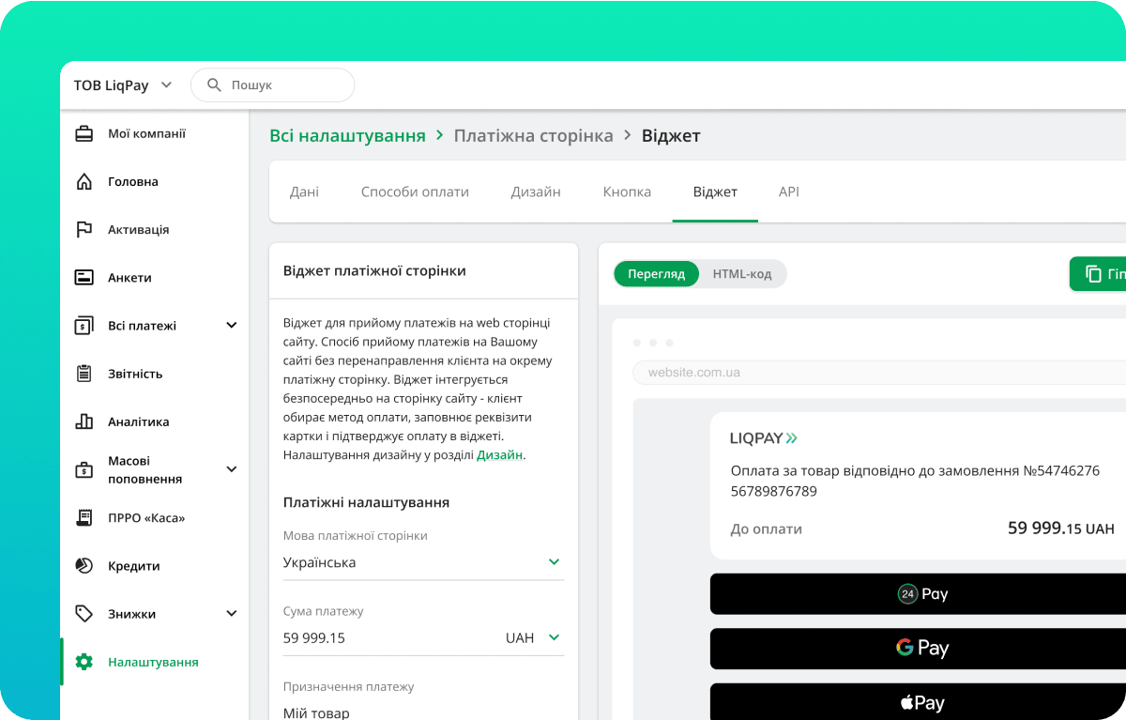
Task: Open the payment page language dropdown
Action: pos(554,561)
